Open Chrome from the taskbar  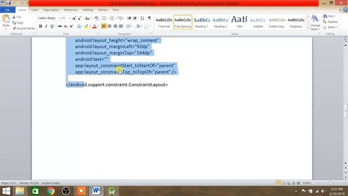51,191
